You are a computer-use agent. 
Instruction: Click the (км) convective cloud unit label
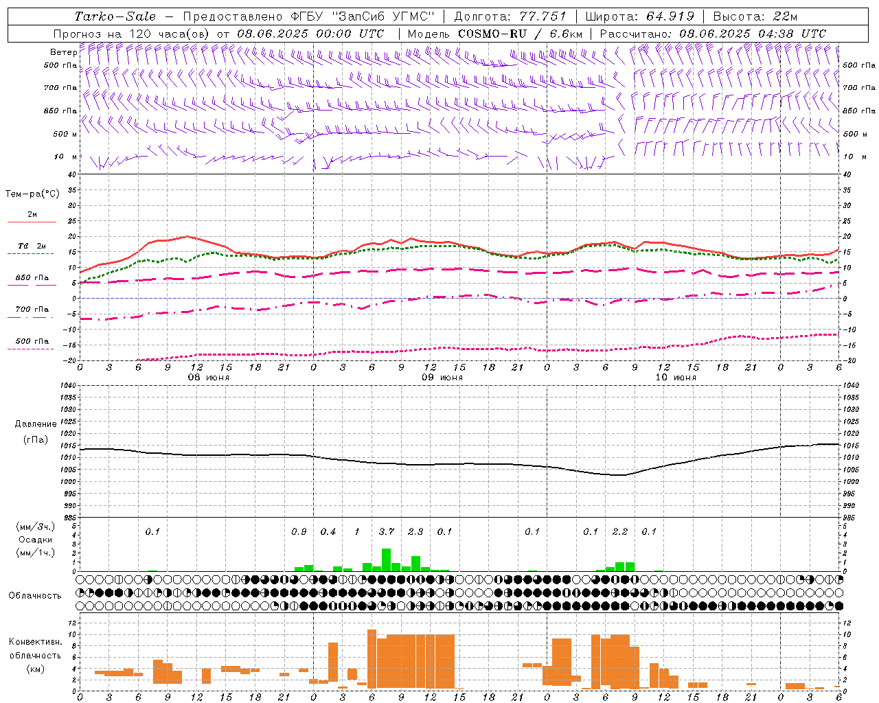click(35, 669)
